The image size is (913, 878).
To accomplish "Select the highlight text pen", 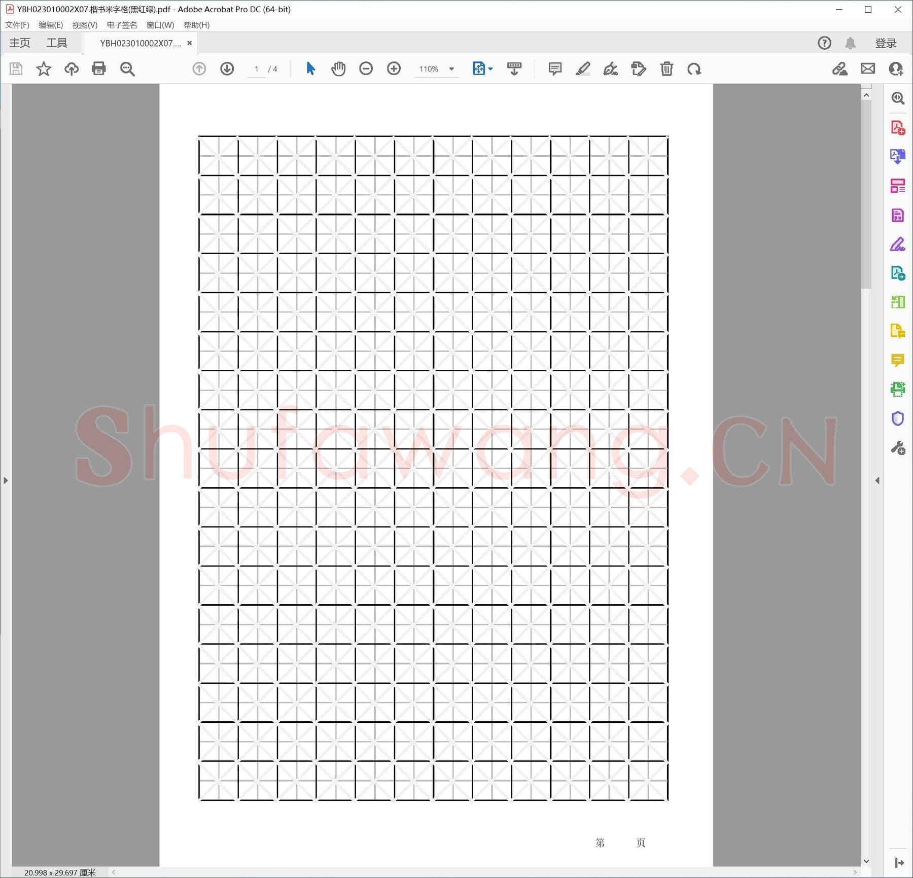I will click(583, 68).
